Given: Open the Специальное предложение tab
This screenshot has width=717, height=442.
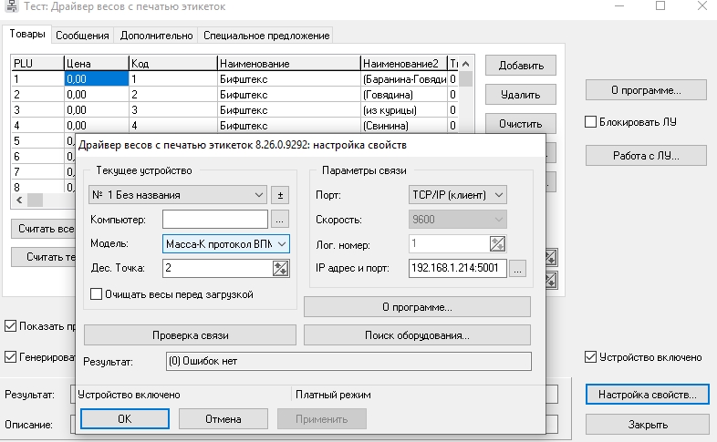Looking at the screenshot, I should pyautogui.click(x=266, y=36).
